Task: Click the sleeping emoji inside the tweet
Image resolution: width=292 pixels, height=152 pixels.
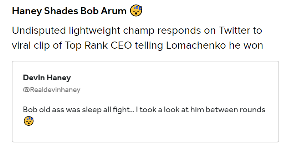Action: point(29,121)
